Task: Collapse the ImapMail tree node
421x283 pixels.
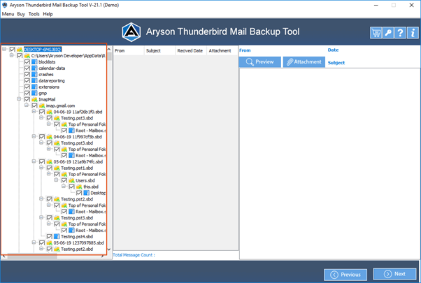Action: click(x=19, y=99)
